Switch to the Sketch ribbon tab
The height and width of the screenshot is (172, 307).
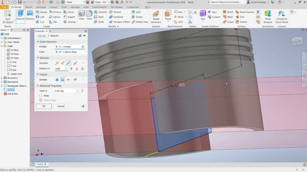point(29,7)
